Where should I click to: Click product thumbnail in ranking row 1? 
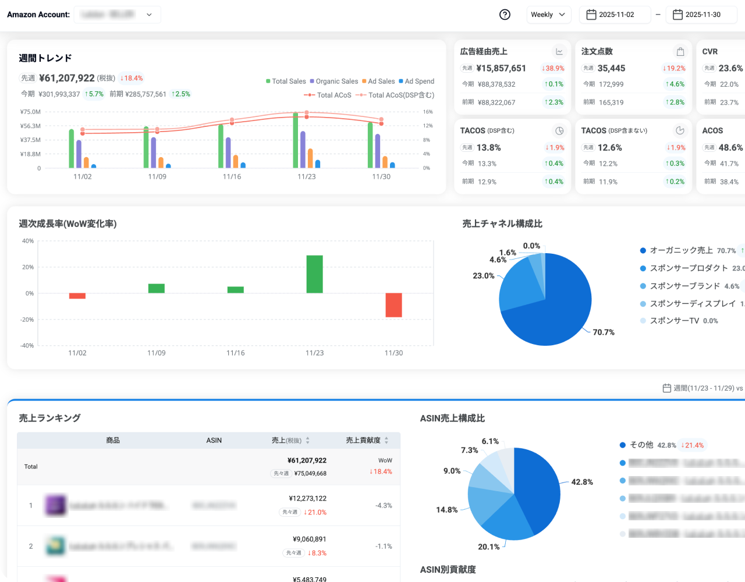click(56, 505)
